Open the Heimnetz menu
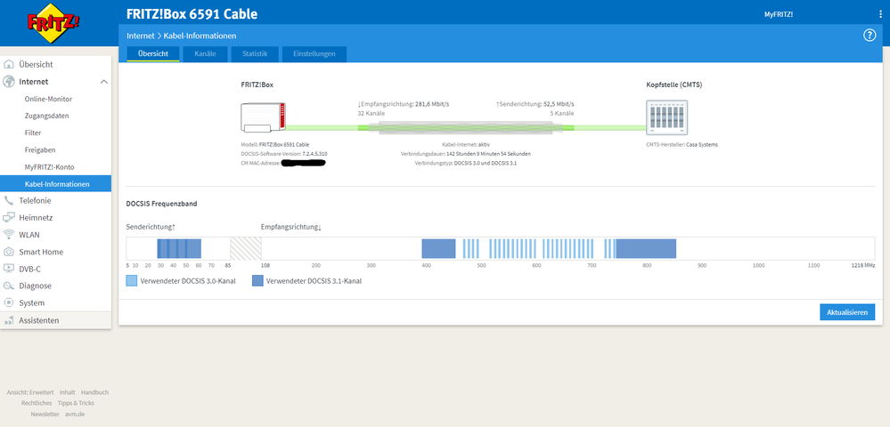The width and height of the screenshot is (890, 427). tap(55, 218)
